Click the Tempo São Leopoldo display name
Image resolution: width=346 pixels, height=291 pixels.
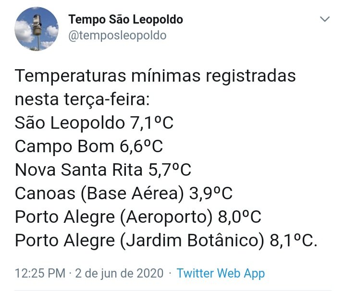125,20
